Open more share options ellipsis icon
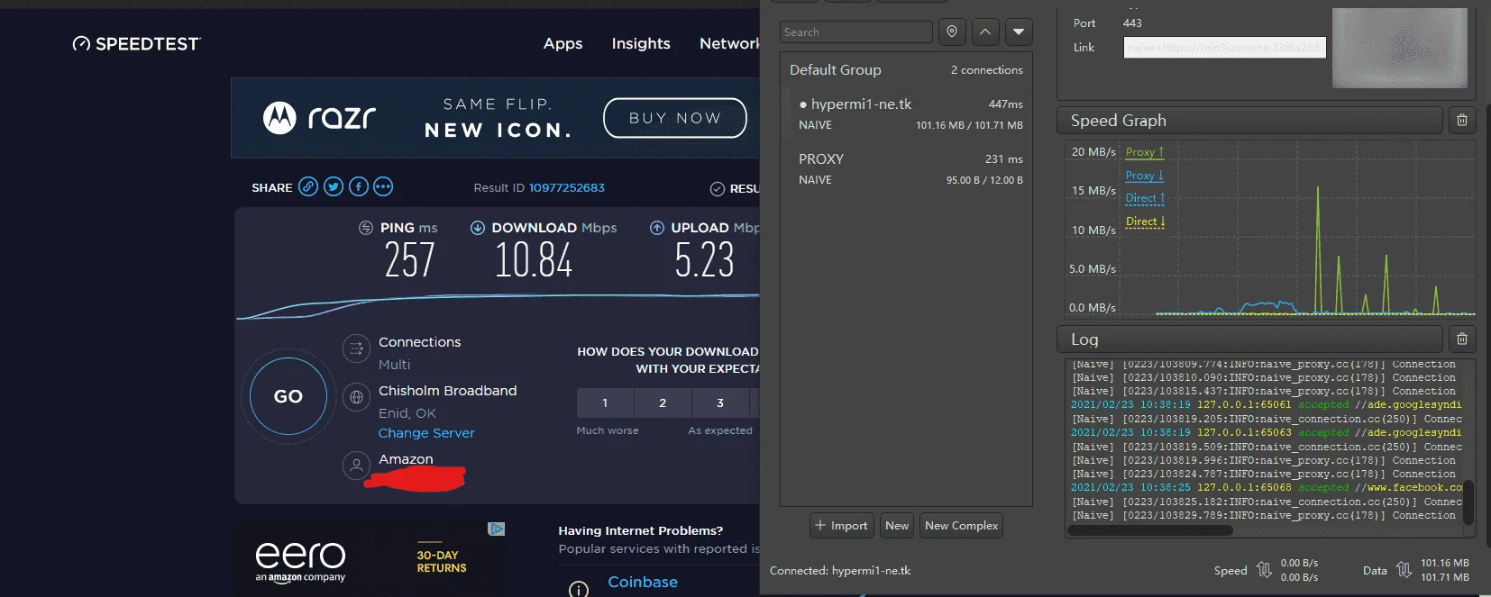Screen dimensions: 1491x597 383,186
